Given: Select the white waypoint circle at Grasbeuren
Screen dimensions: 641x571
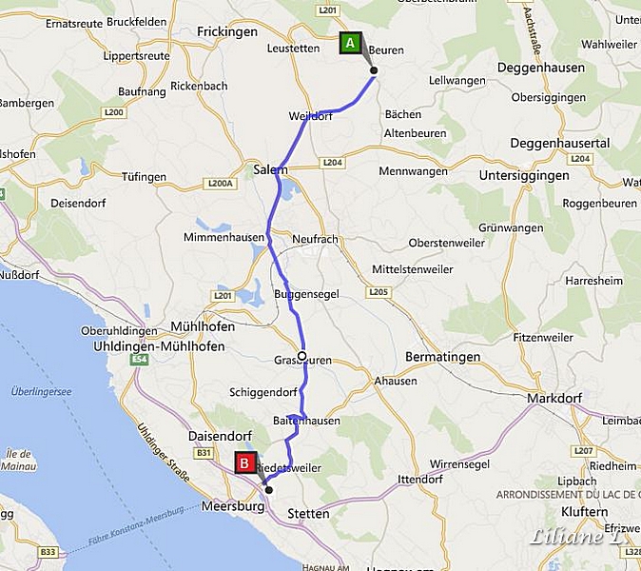Looking at the screenshot, I should click(x=302, y=355).
